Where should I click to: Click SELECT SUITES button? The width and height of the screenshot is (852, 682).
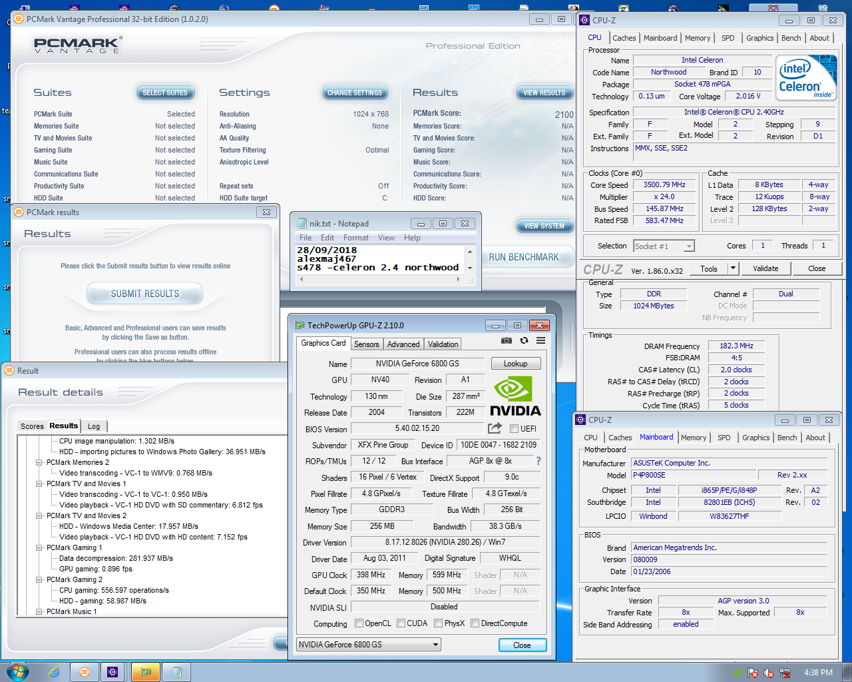pyautogui.click(x=165, y=93)
